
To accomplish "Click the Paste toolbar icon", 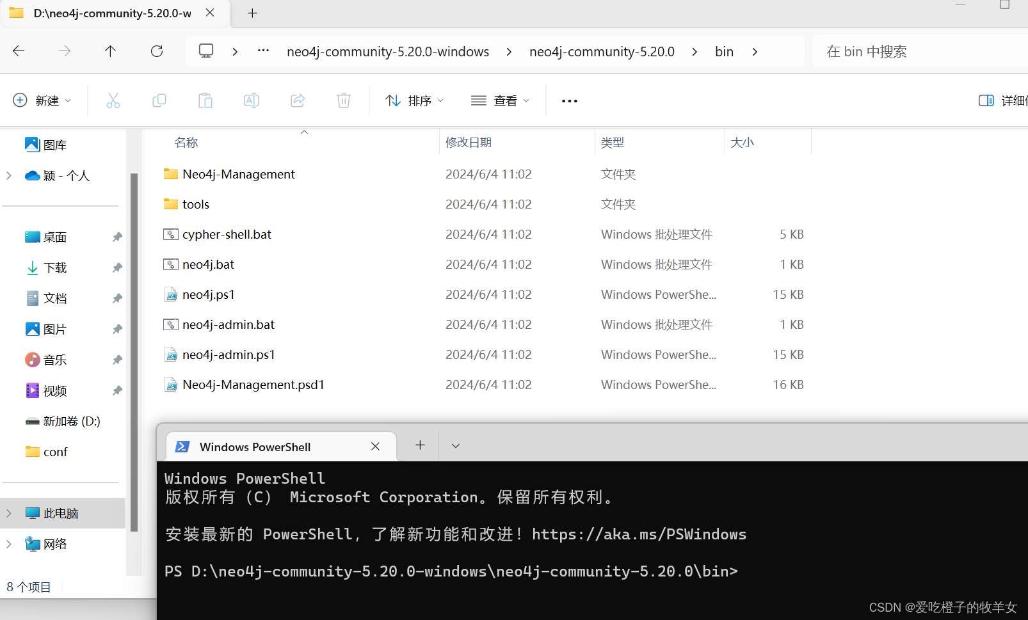I will click(x=205, y=100).
